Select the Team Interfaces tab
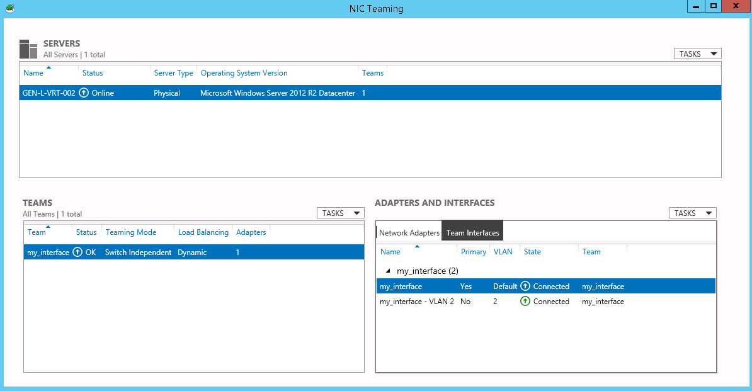Screen dimensions: 752x391 coord(472,231)
